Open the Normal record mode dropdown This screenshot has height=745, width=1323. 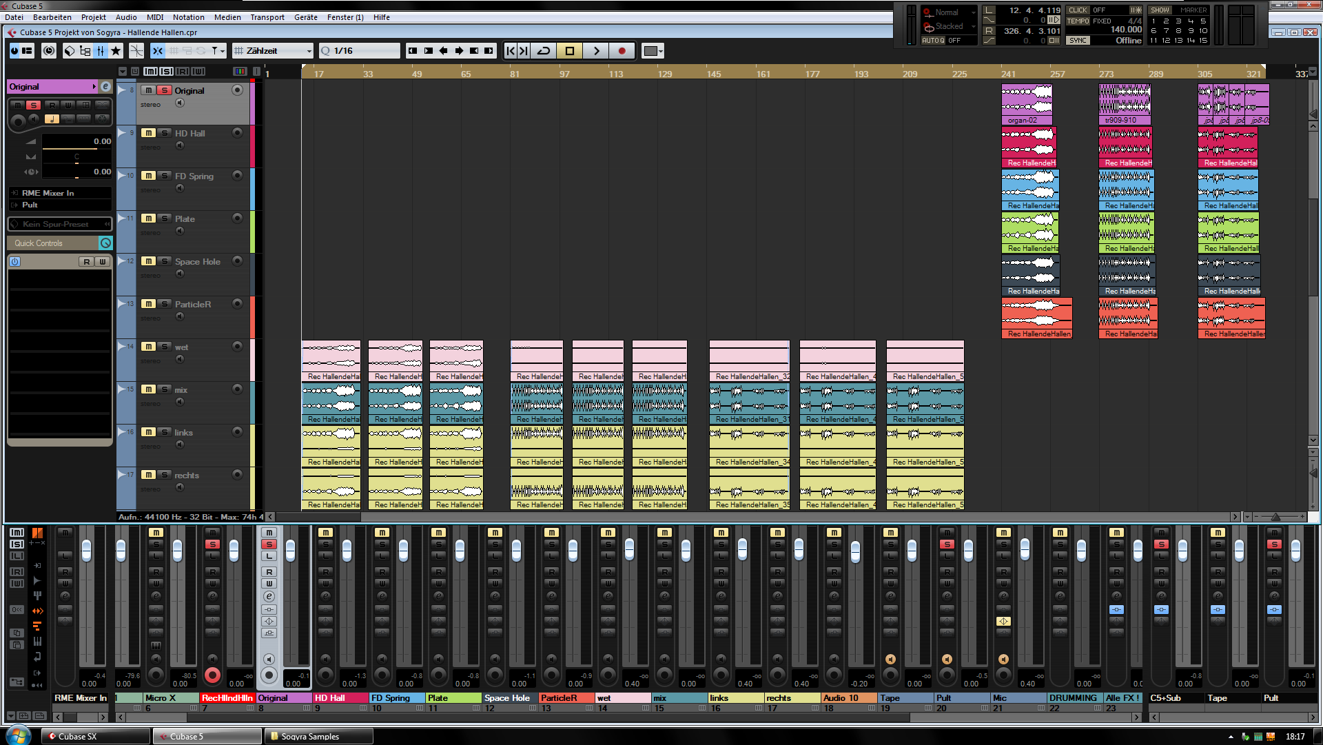[x=950, y=12]
